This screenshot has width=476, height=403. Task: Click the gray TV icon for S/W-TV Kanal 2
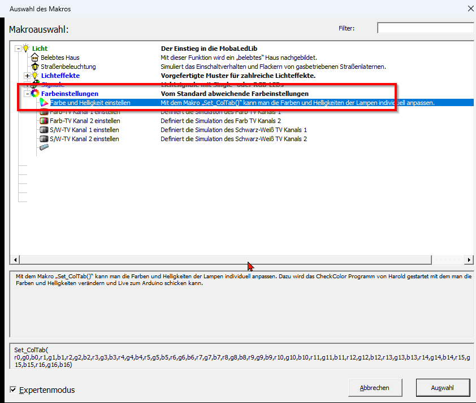point(44,139)
